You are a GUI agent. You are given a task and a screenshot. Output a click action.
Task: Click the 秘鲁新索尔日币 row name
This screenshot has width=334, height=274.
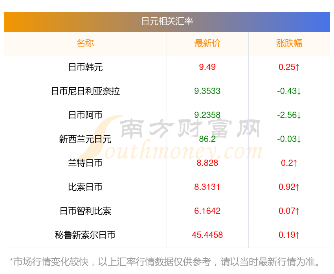coord(85,235)
